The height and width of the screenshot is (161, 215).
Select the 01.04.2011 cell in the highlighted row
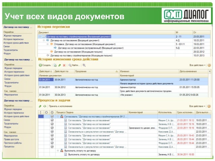pos(46,80)
